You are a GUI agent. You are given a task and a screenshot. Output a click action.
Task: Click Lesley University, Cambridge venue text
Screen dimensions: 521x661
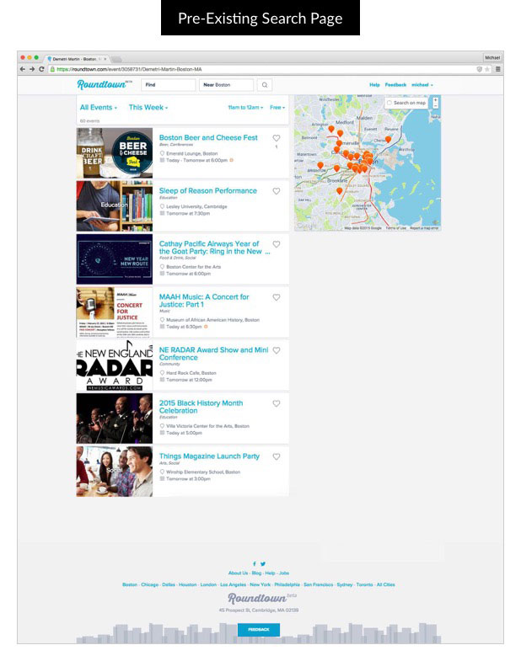[x=196, y=206]
